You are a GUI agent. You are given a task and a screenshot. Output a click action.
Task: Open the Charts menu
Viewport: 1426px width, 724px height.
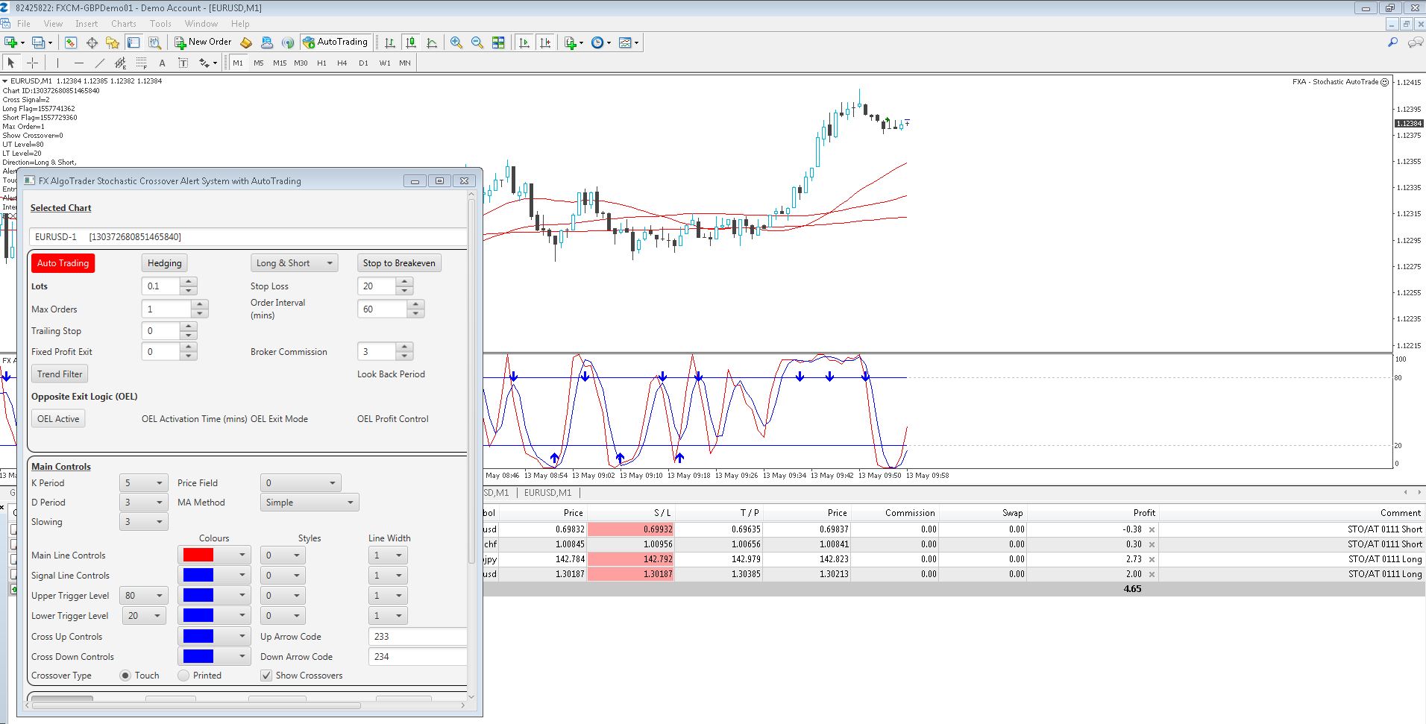tap(124, 23)
